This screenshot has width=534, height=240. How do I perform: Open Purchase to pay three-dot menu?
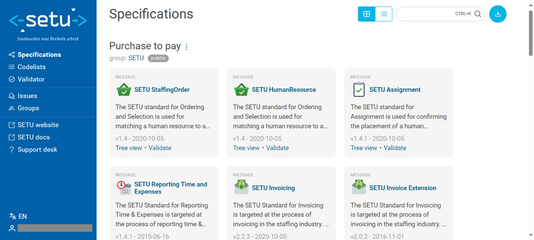pos(186,47)
